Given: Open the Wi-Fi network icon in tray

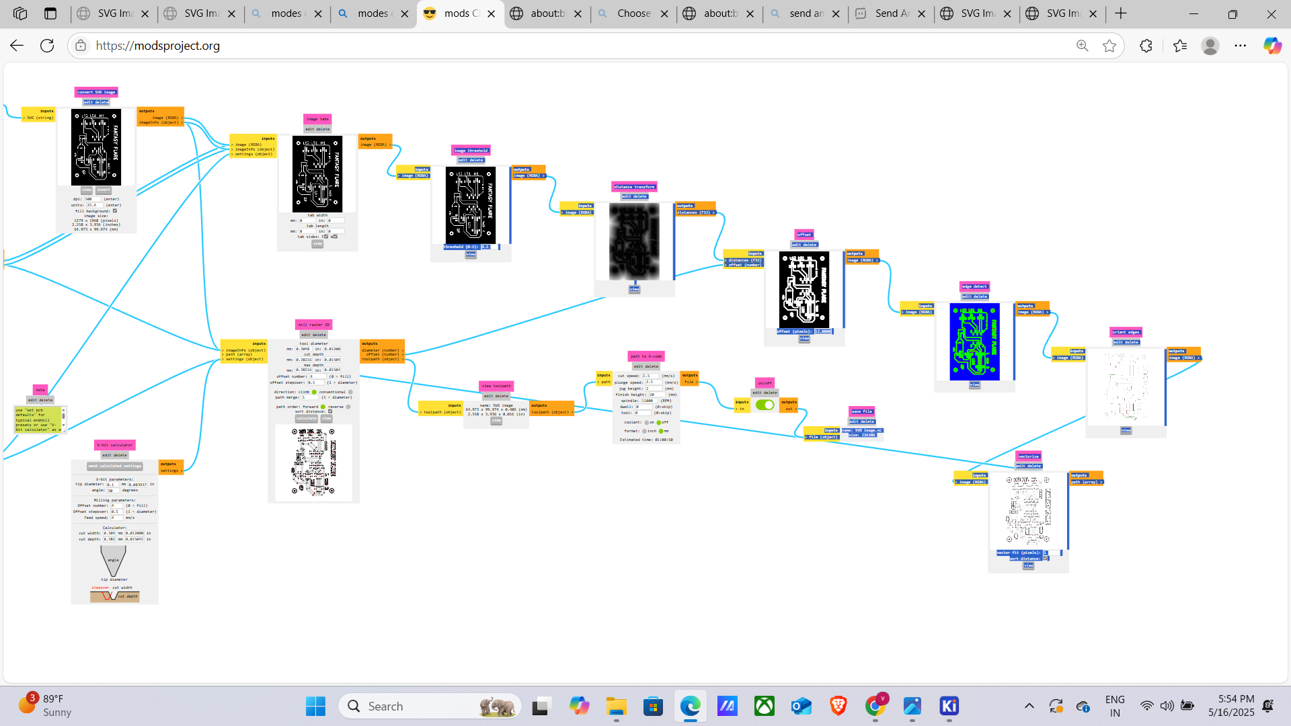Looking at the screenshot, I should coord(1147,706).
